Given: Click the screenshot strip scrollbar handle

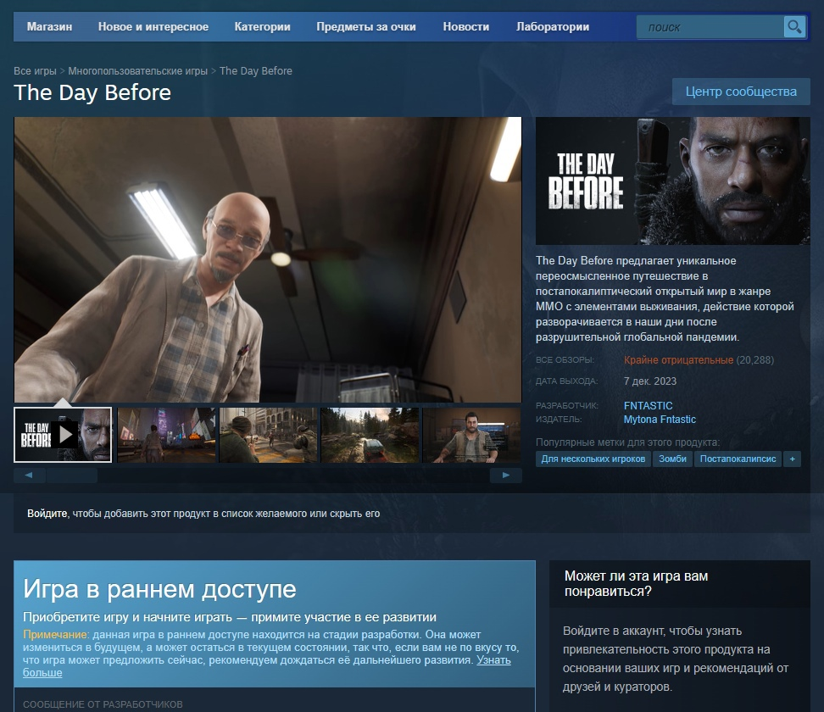Looking at the screenshot, I should pos(72,475).
